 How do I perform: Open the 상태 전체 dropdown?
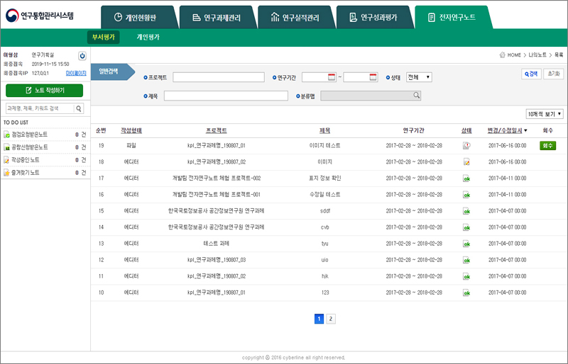pyautogui.click(x=419, y=77)
